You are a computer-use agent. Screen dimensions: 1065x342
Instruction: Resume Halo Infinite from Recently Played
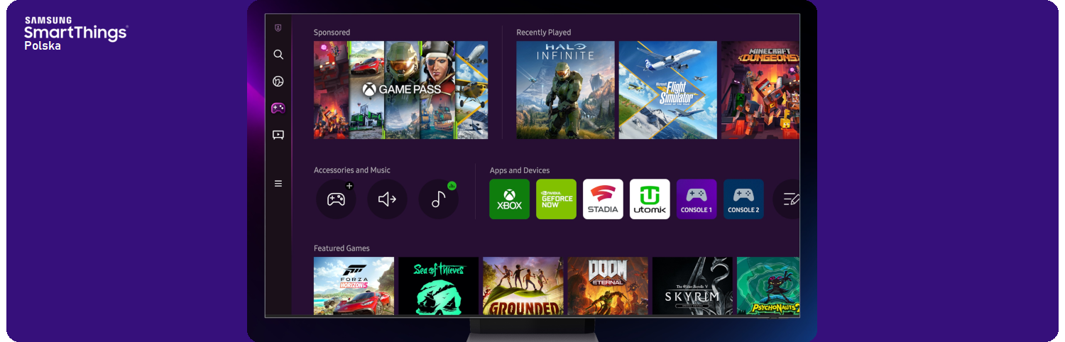click(x=565, y=90)
